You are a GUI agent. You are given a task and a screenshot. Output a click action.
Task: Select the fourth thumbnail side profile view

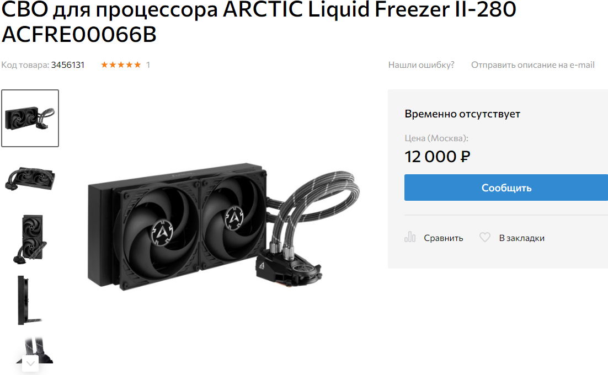click(29, 300)
